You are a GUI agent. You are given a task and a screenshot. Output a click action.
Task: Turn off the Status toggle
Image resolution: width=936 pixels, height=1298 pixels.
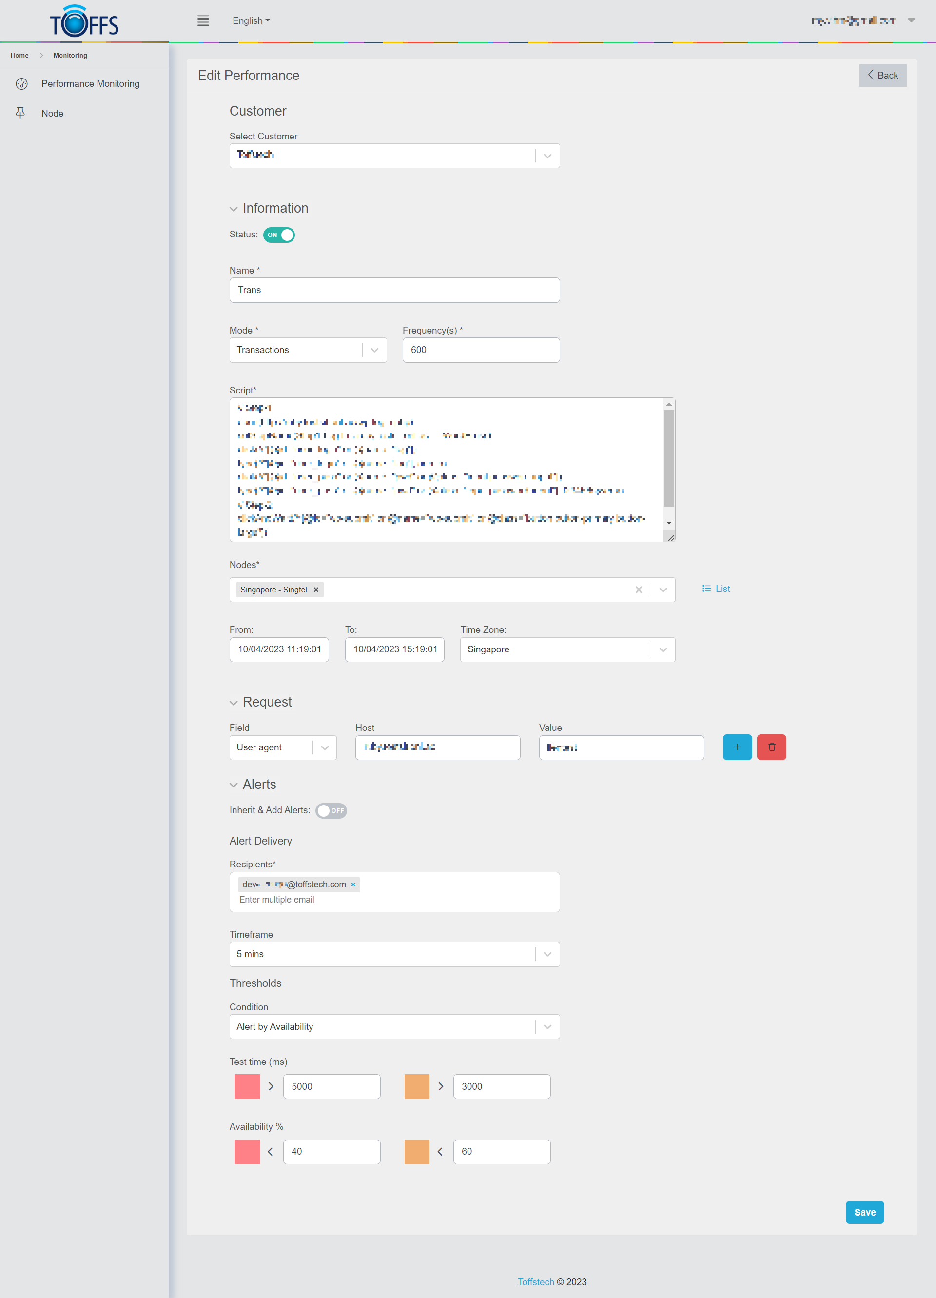click(279, 235)
